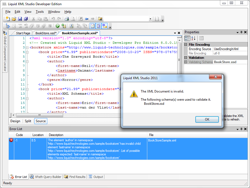This screenshot has height=188, width=250.
Task: Click the Undo arrow icon
Action: tap(53, 19)
